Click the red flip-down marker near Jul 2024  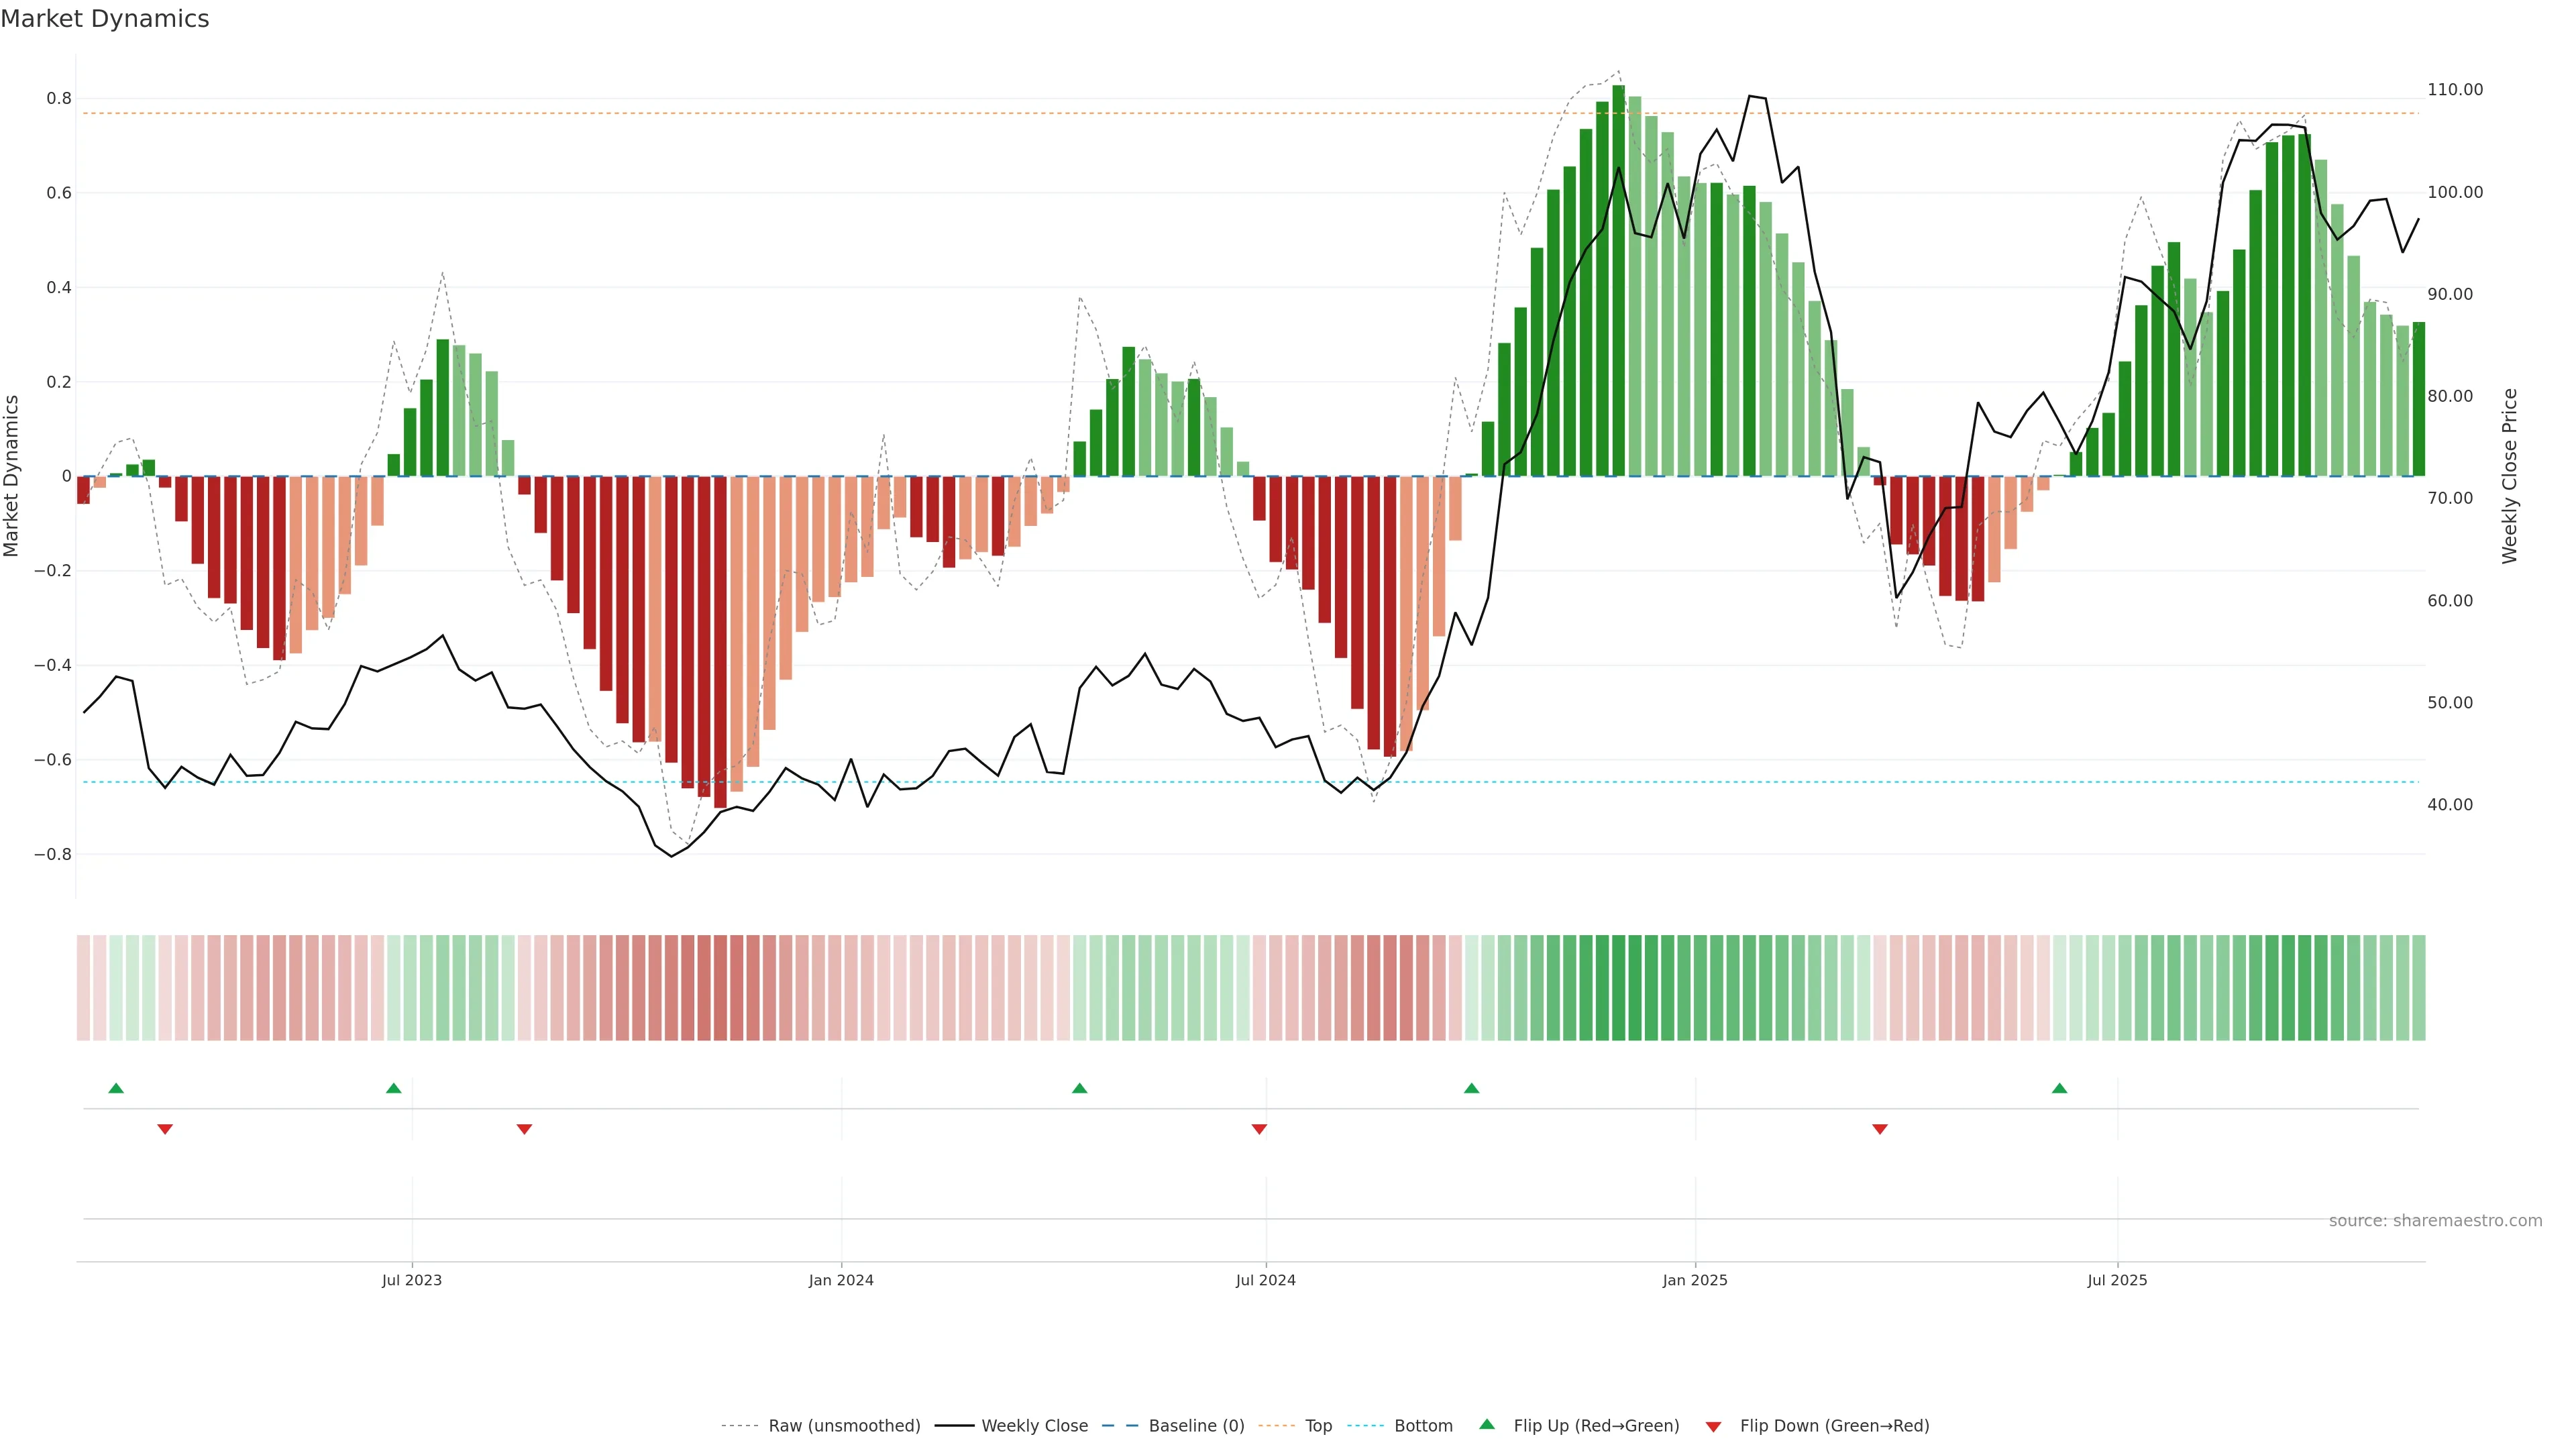tap(1259, 1129)
